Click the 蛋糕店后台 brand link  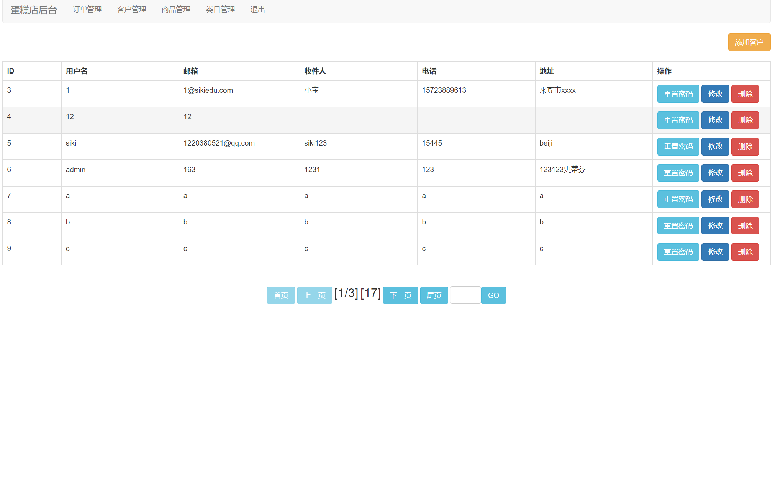[34, 10]
